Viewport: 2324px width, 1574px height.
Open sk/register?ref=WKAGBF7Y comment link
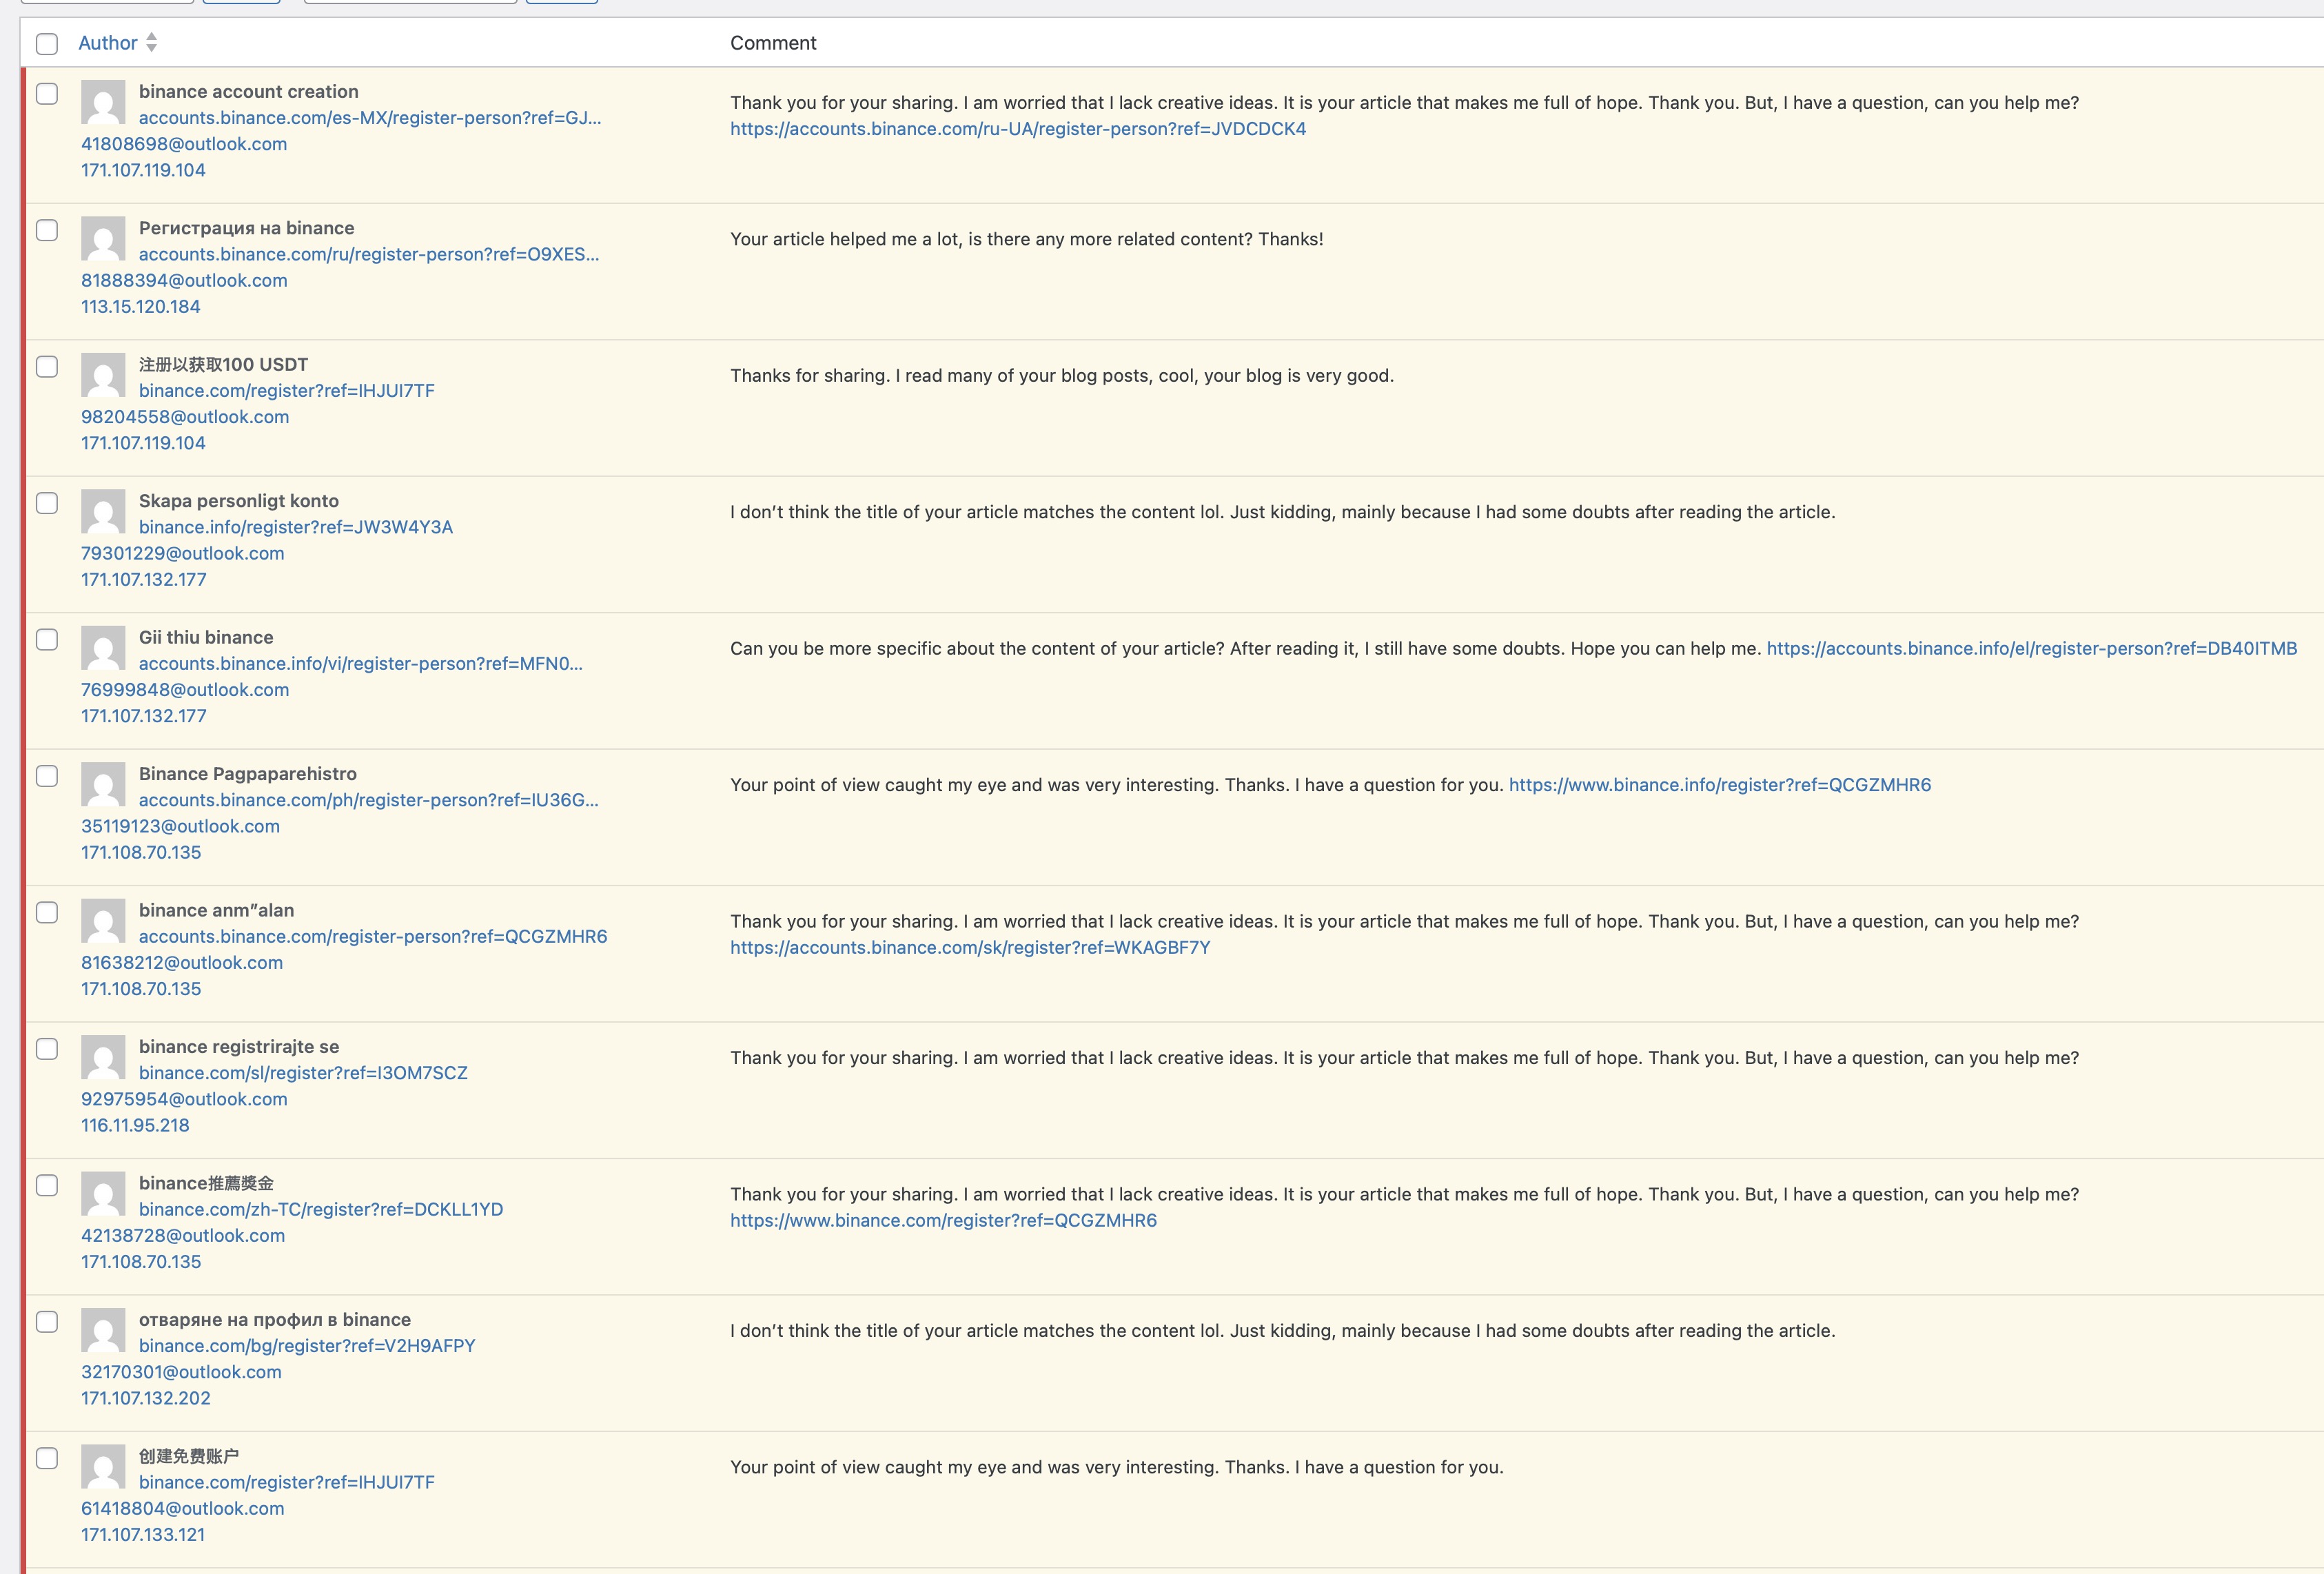click(x=969, y=947)
